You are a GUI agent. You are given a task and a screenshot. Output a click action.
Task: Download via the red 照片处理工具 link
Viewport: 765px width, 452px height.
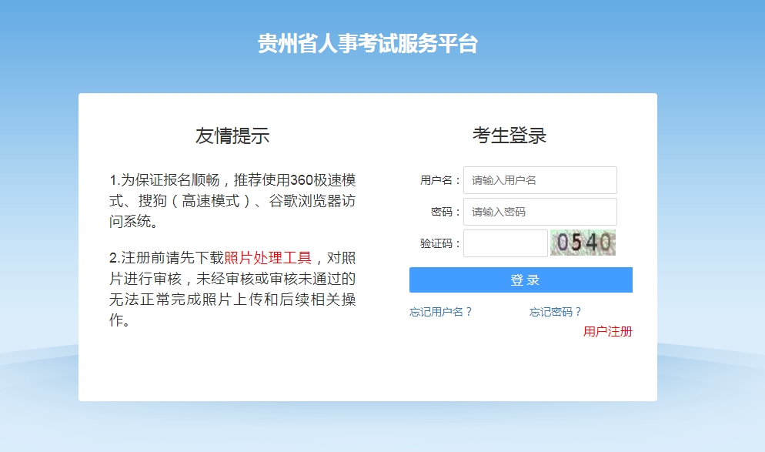tap(268, 258)
